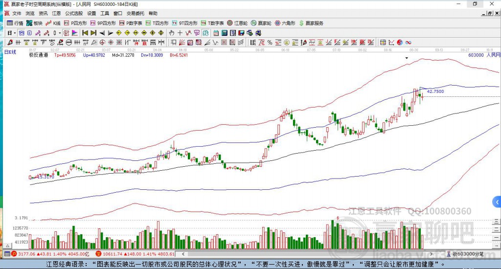Screen dimensions: 501x269
Task: Open the 行情 quotes view
Action: coord(15,23)
